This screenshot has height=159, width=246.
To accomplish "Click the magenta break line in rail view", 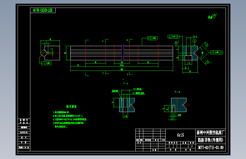I will click(123, 53).
